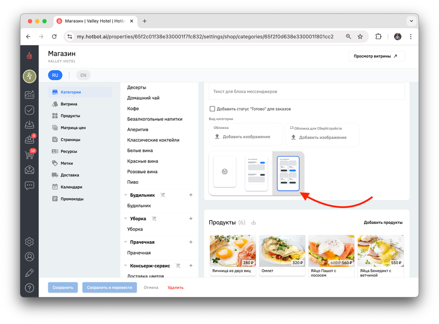Click the Hotbot flame logo

point(30,56)
